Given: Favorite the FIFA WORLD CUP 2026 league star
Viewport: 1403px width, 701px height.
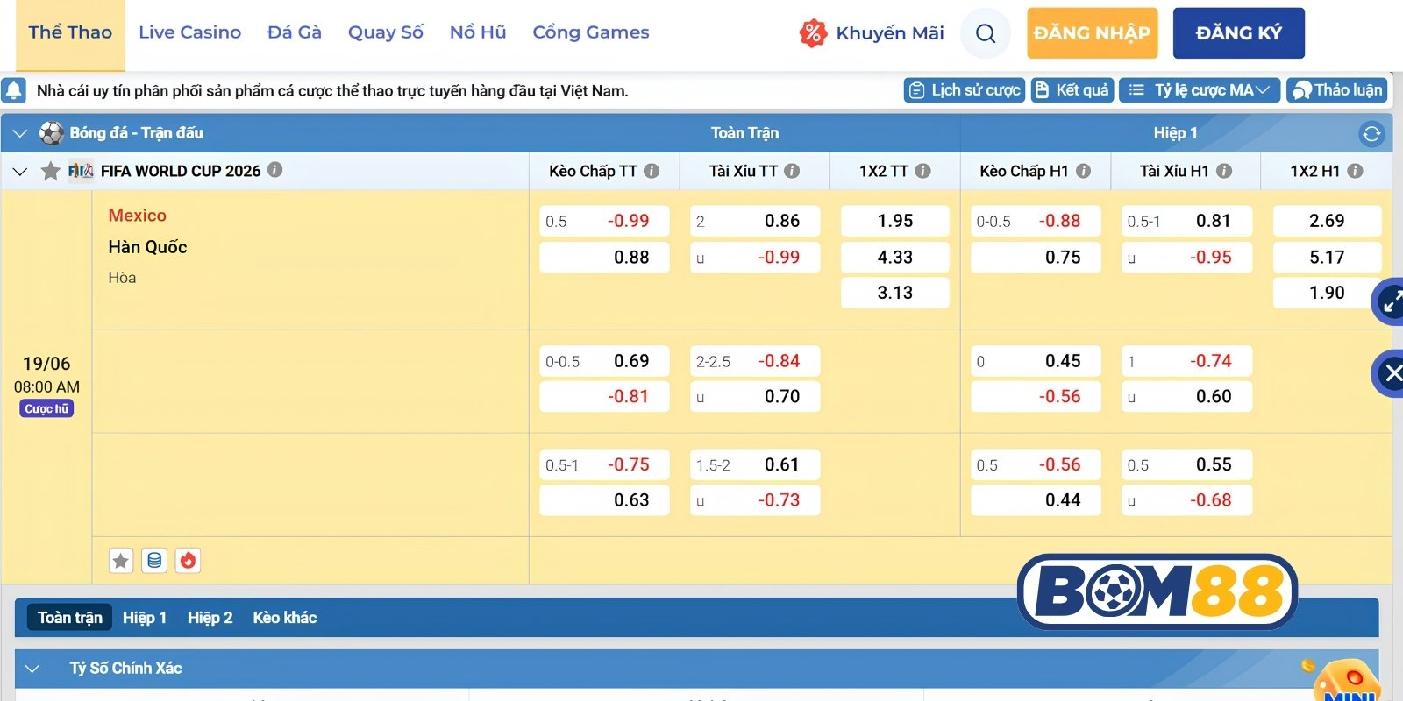Looking at the screenshot, I should (51, 171).
